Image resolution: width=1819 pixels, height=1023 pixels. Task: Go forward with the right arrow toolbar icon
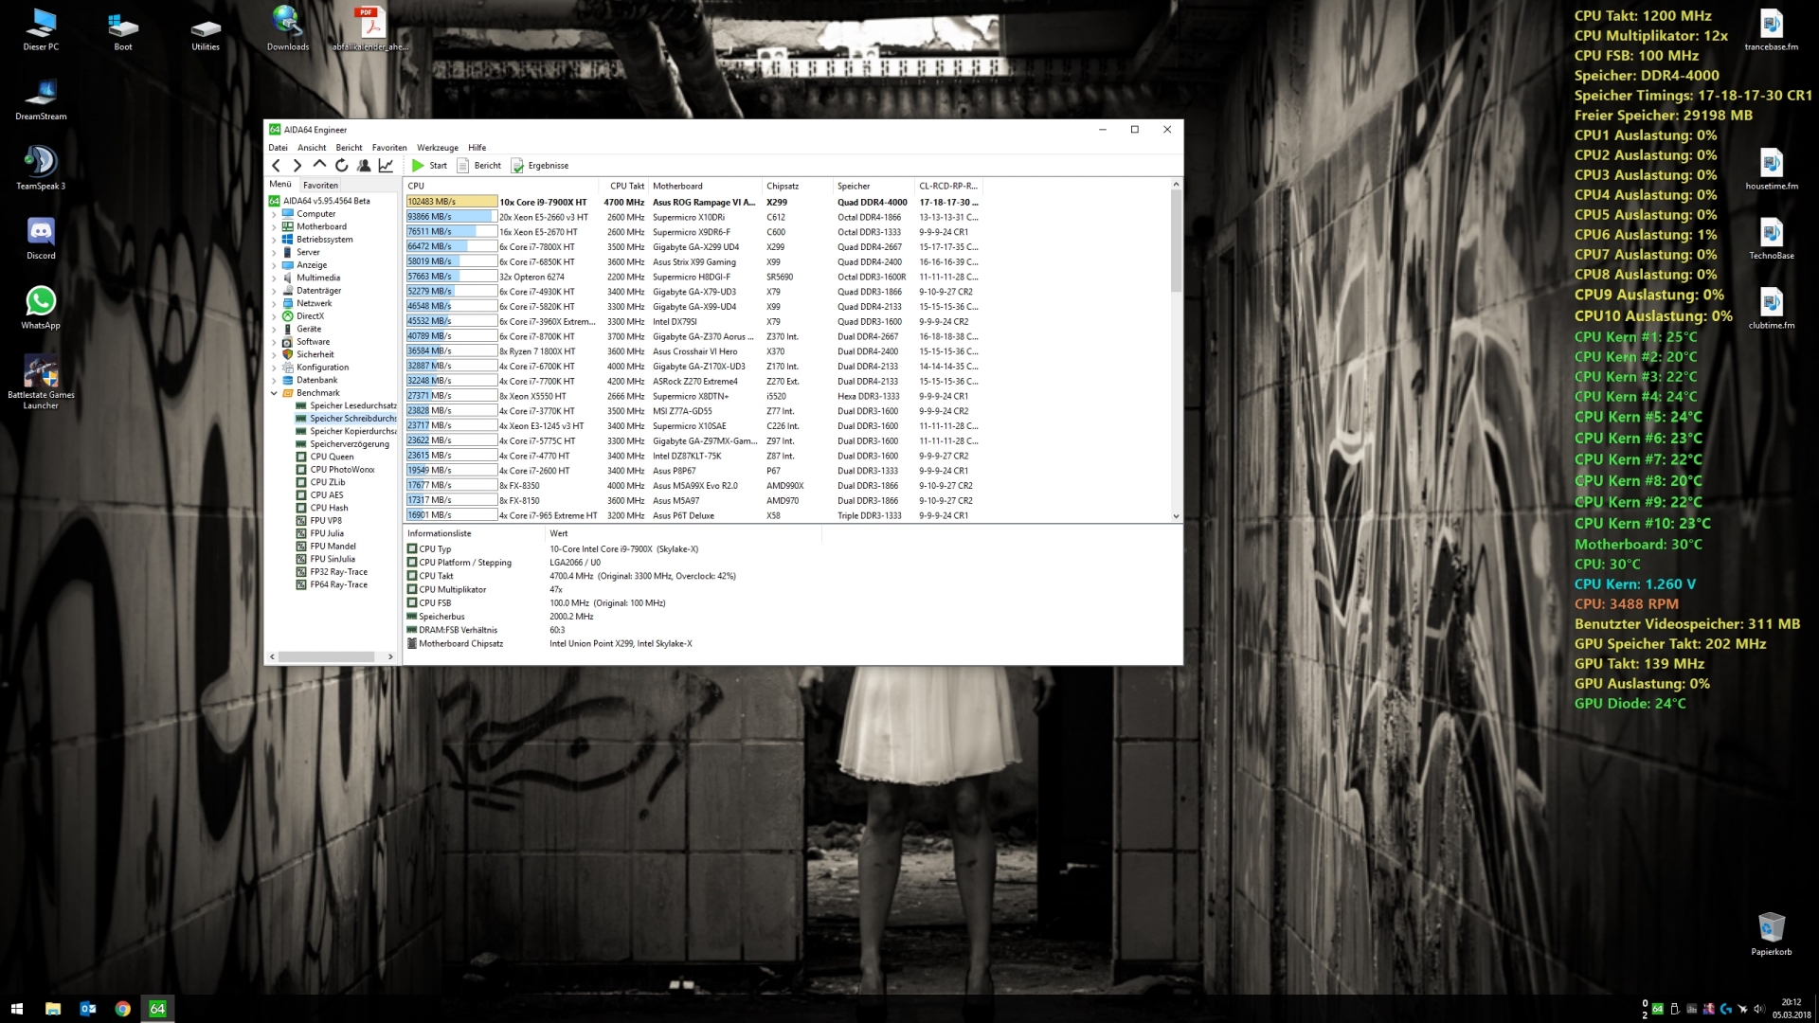pyautogui.click(x=297, y=166)
